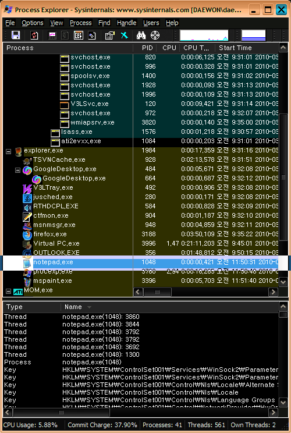
Task: Click CPU Usage status bar entry
Action: click(x=30, y=425)
